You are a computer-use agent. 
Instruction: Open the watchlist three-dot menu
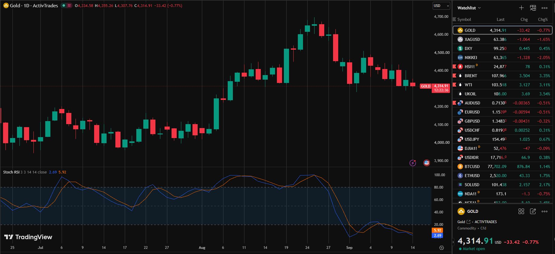pos(545,8)
